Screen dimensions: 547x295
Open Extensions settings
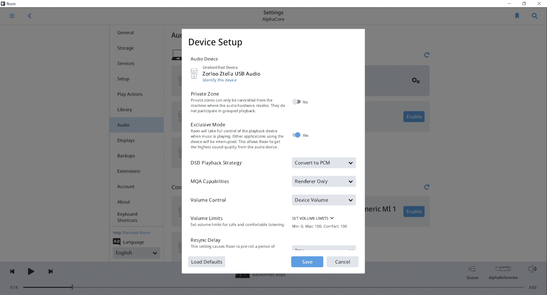pos(136,171)
